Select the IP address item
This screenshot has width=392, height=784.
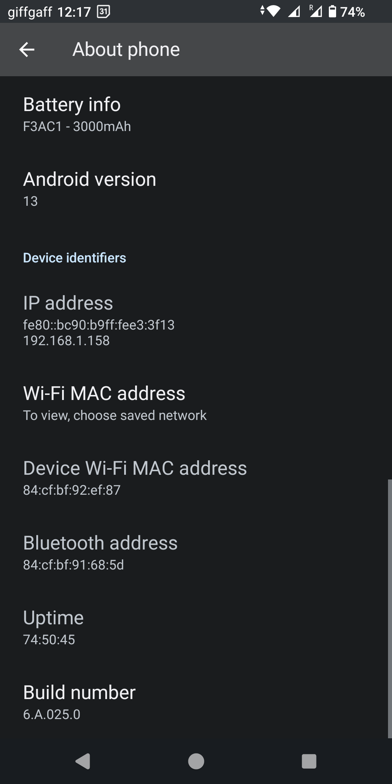click(196, 320)
